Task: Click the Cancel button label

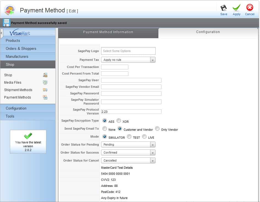Action: pos(250,14)
